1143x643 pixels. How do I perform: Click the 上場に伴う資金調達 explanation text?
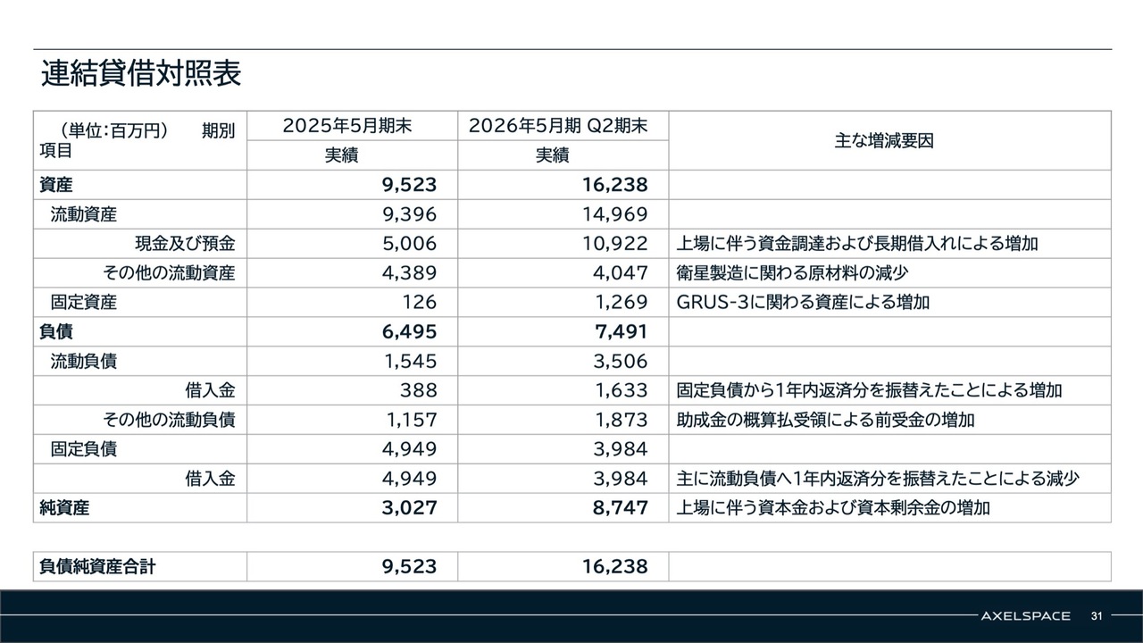coord(857,244)
